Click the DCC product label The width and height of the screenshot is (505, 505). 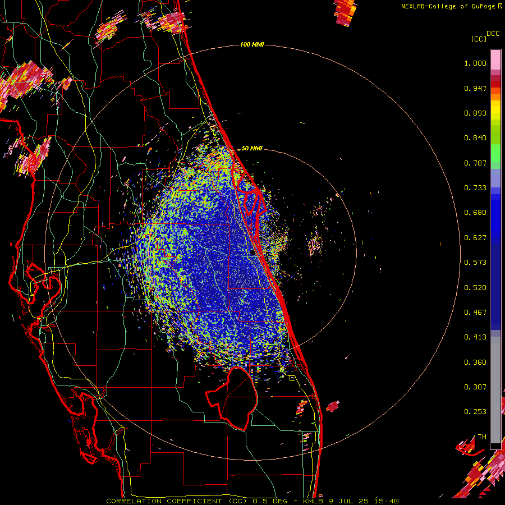click(493, 34)
